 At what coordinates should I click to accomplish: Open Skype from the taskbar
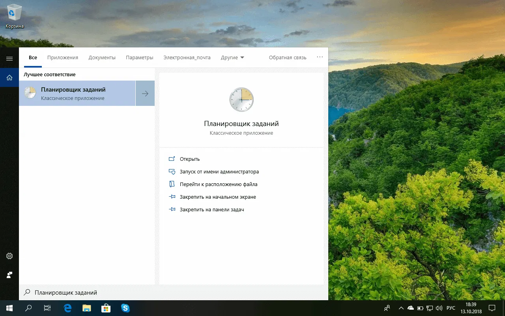coord(125,308)
